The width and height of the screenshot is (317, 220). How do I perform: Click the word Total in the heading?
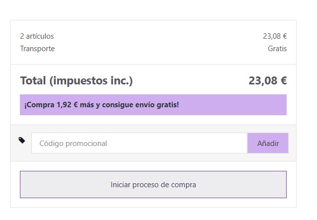(x=33, y=80)
